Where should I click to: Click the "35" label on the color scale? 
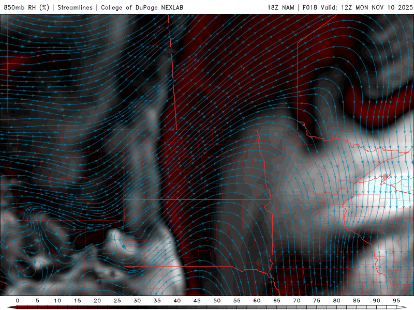pos(157,301)
